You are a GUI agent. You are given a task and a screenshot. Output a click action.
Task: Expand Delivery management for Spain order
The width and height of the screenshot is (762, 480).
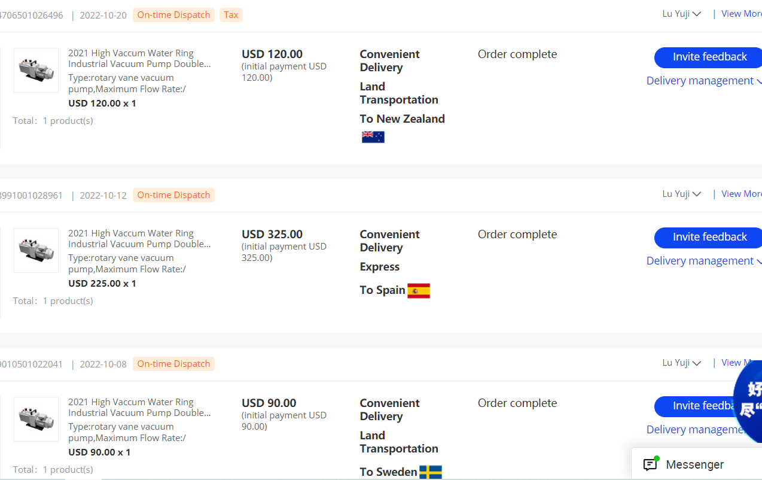click(704, 261)
